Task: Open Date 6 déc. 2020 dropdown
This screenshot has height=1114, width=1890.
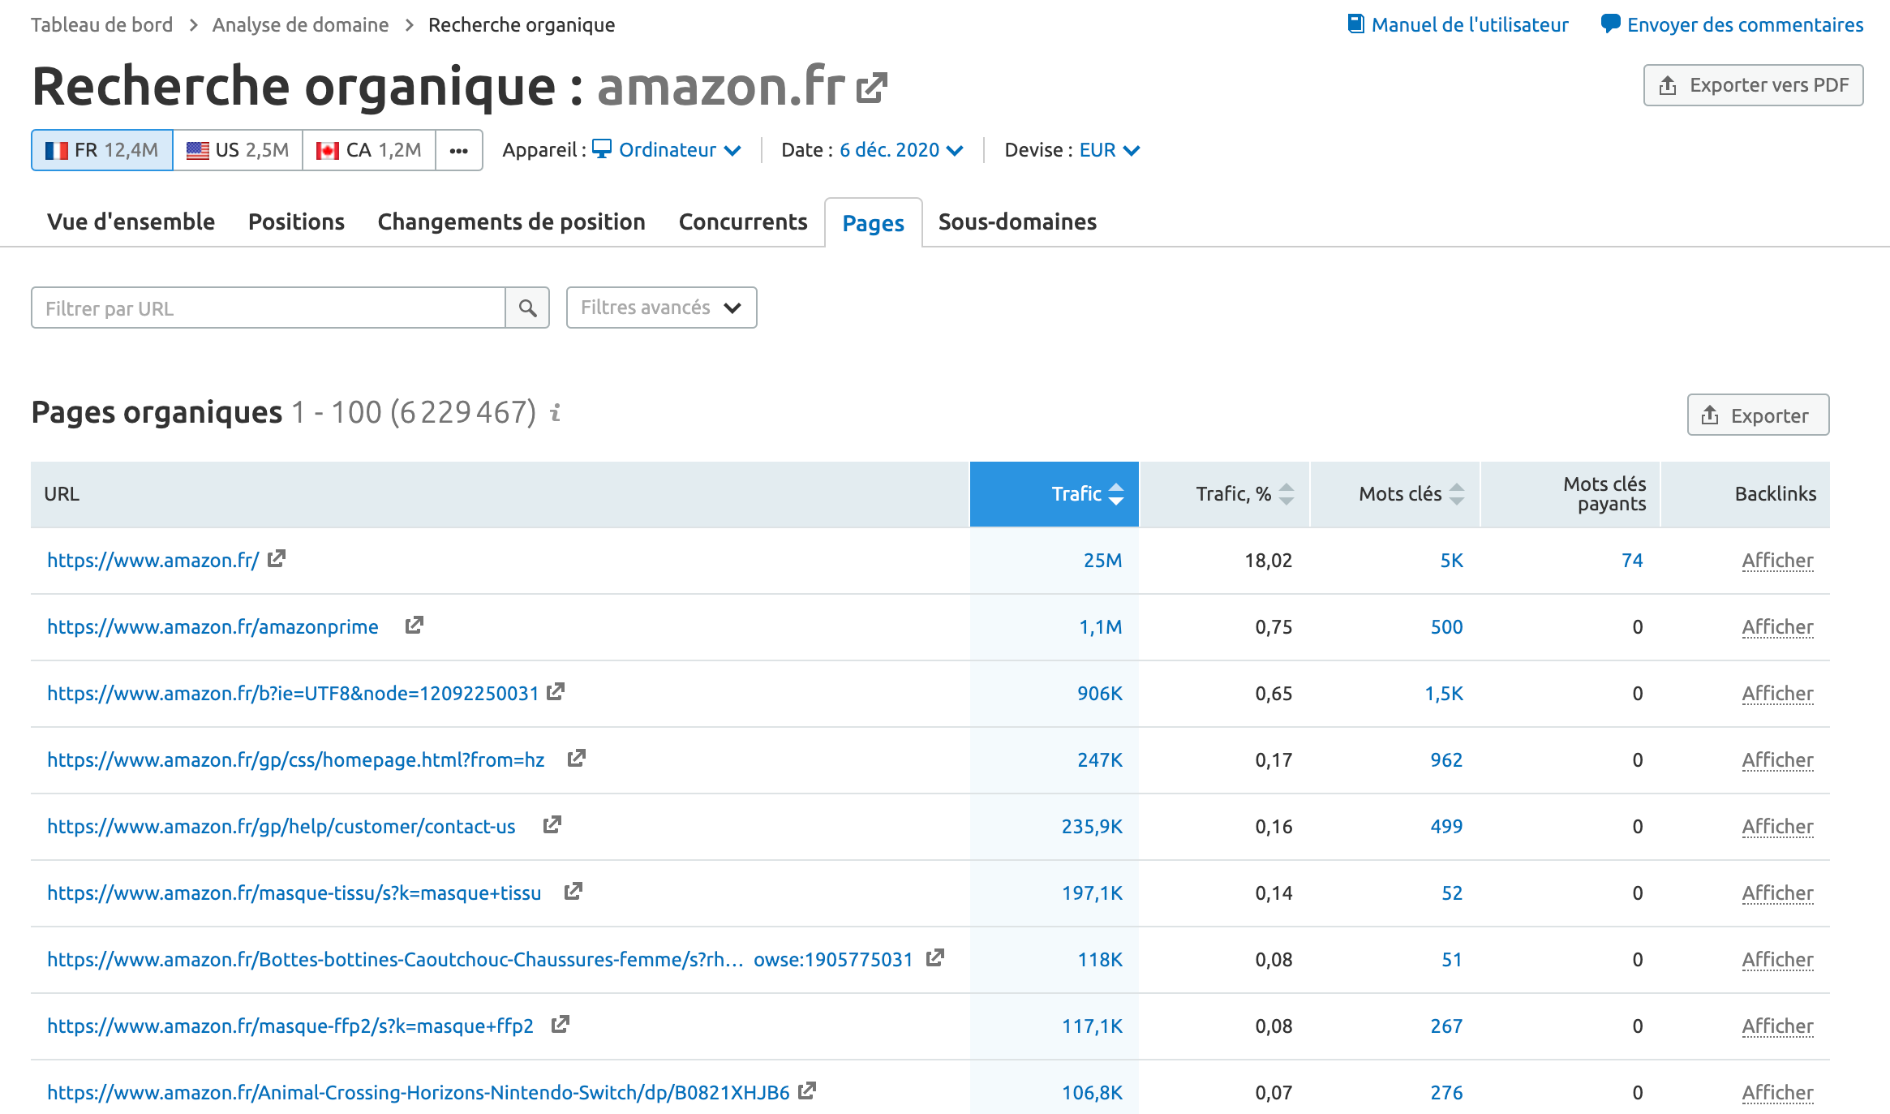Action: (x=901, y=150)
